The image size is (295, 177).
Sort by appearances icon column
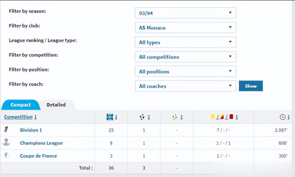click(110, 117)
